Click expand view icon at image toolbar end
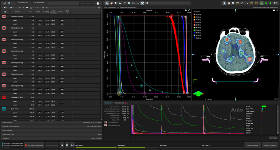 (275, 3)
